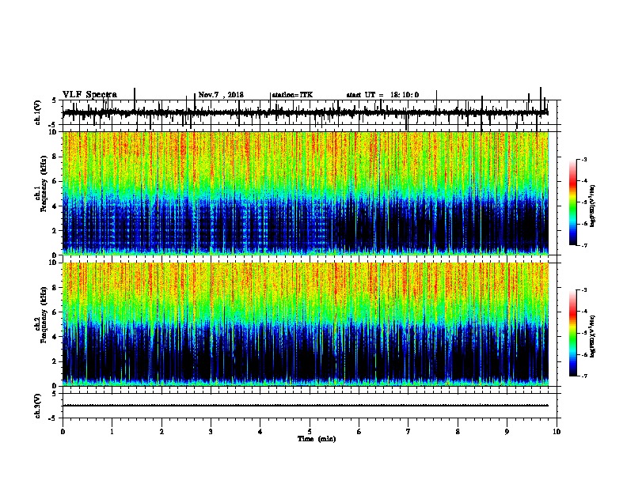Click the "6" minute tick label
627x484 pixels.
pyautogui.click(x=359, y=432)
